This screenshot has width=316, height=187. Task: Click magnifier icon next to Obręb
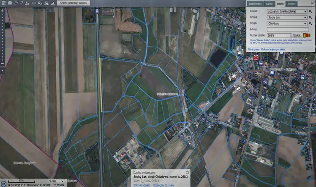click(311, 24)
